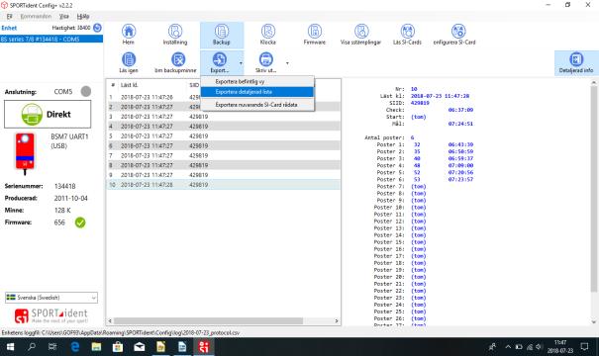Click the Poster 1 time 06:43:39
This screenshot has height=356, width=599.
[x=460, y=144]
